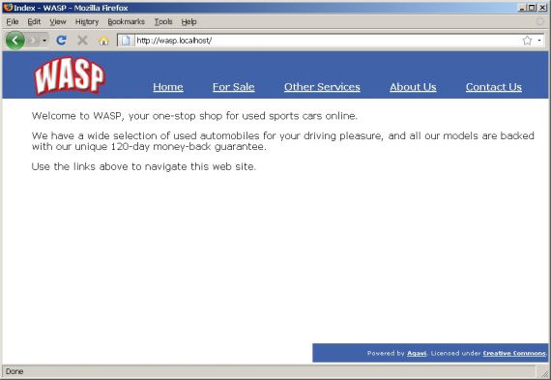Click the Forward navigation arrow

34,41
